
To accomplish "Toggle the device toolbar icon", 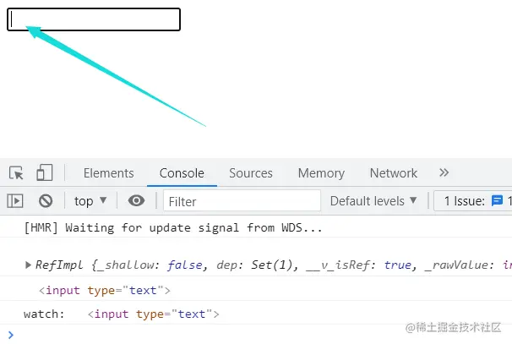I will 45,172.
